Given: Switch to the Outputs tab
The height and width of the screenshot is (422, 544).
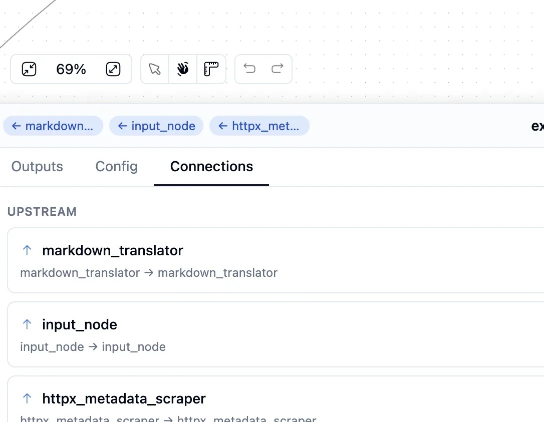Looking at the screenshot, I should point(37,166).
